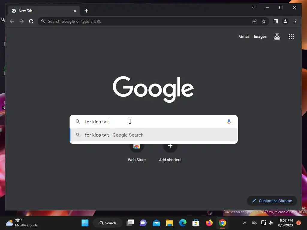Click the magnifier icon in Google search box
Image resolution: width=307 pixels, height=230 pixels.
(x=78, y=122)
